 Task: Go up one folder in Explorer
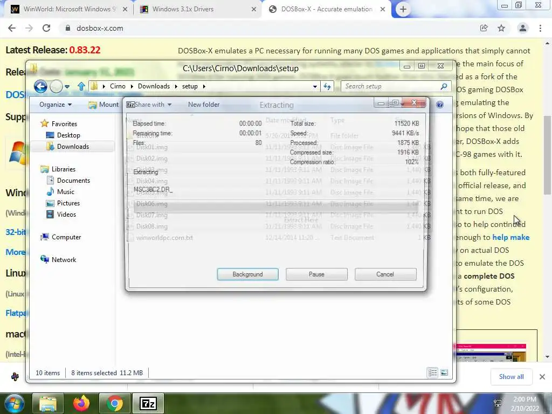click(81, 86)
